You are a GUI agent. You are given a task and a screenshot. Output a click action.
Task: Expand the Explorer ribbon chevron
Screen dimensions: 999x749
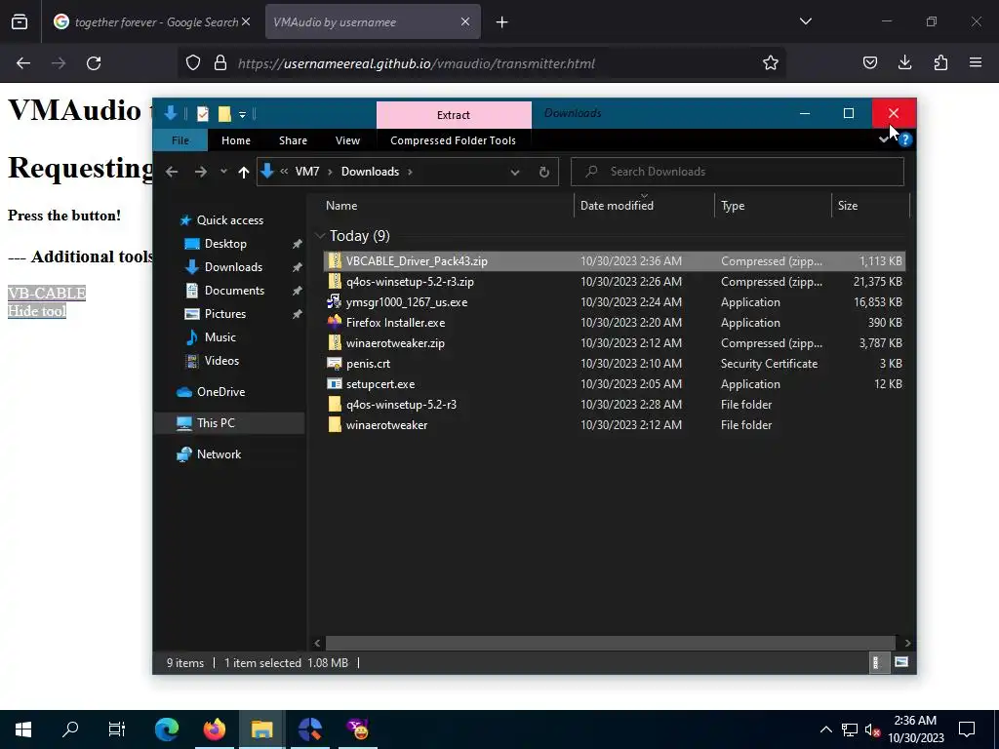tap(884, 138)
